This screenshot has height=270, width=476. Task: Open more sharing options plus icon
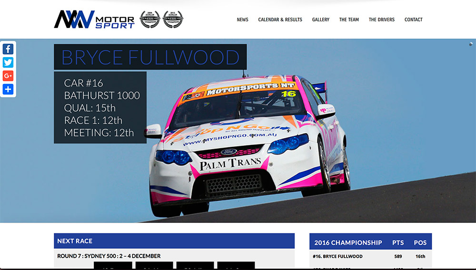(8, 89)
